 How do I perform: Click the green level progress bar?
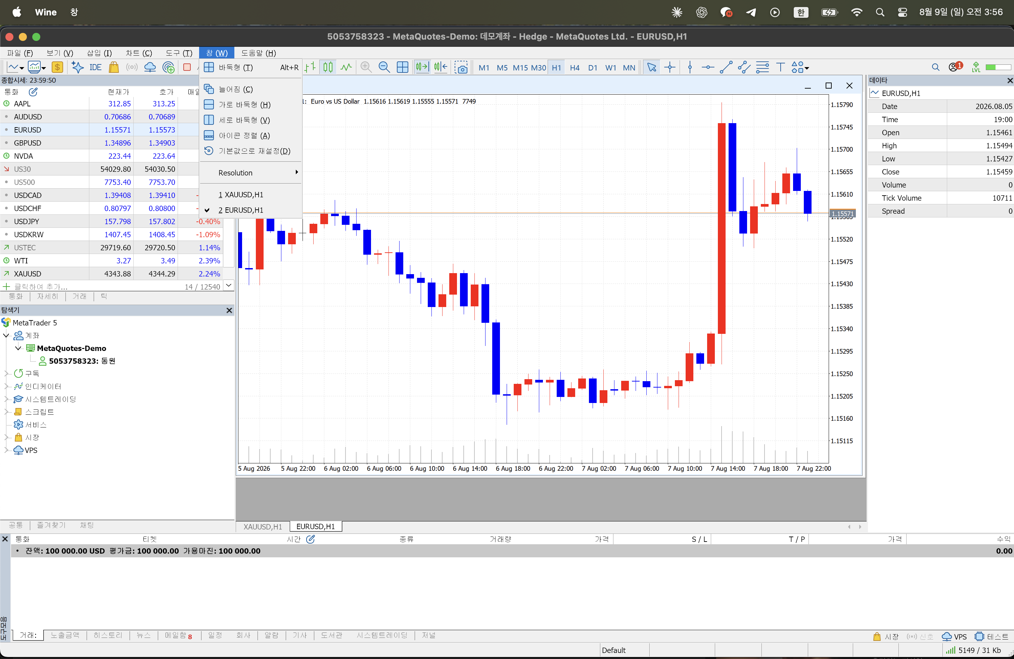coord(998,67)
